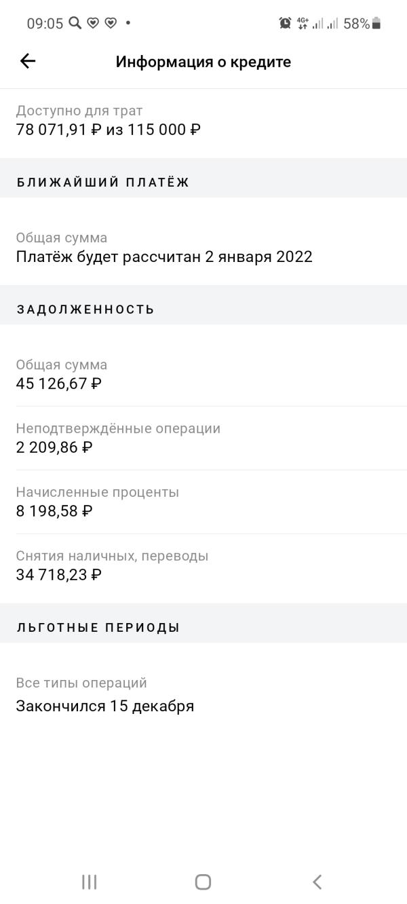Screen dimensions: 407x904
Task: Select the Информация о кредите title
Action: coord(203,62)
